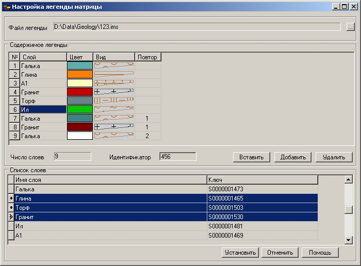Click the Отменить button

(x=280, y=253)
